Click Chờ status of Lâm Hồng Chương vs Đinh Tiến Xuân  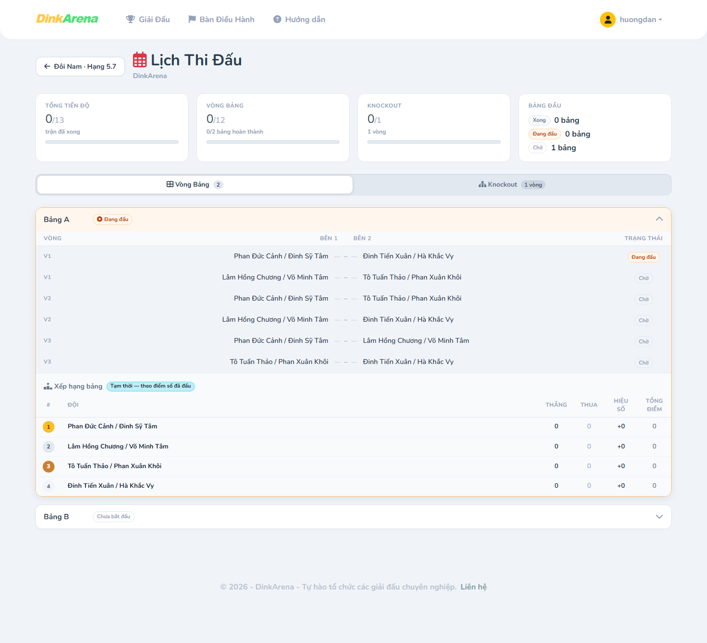[644, 321]
